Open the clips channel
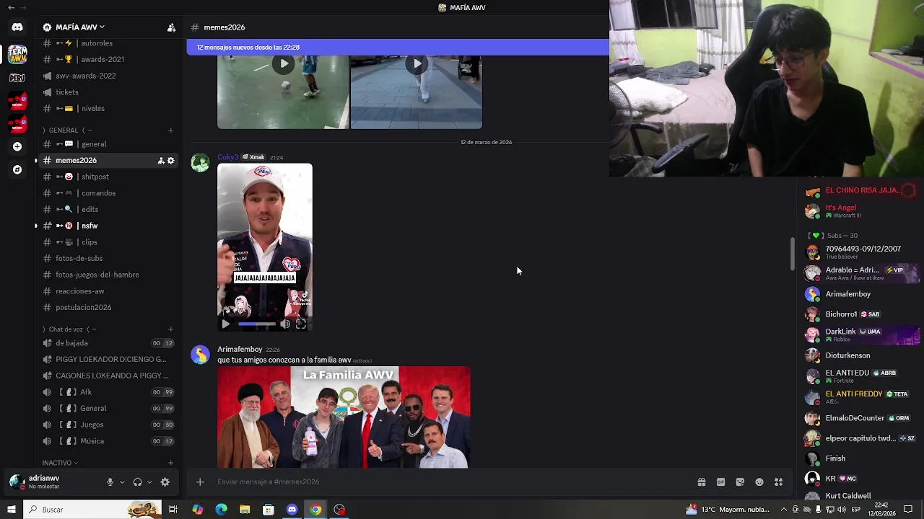This screenshot has width=924, height=519. [x=108, y=242]
